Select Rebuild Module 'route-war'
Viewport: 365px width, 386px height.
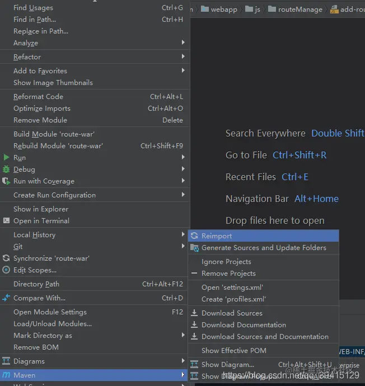tap(95, 146)
